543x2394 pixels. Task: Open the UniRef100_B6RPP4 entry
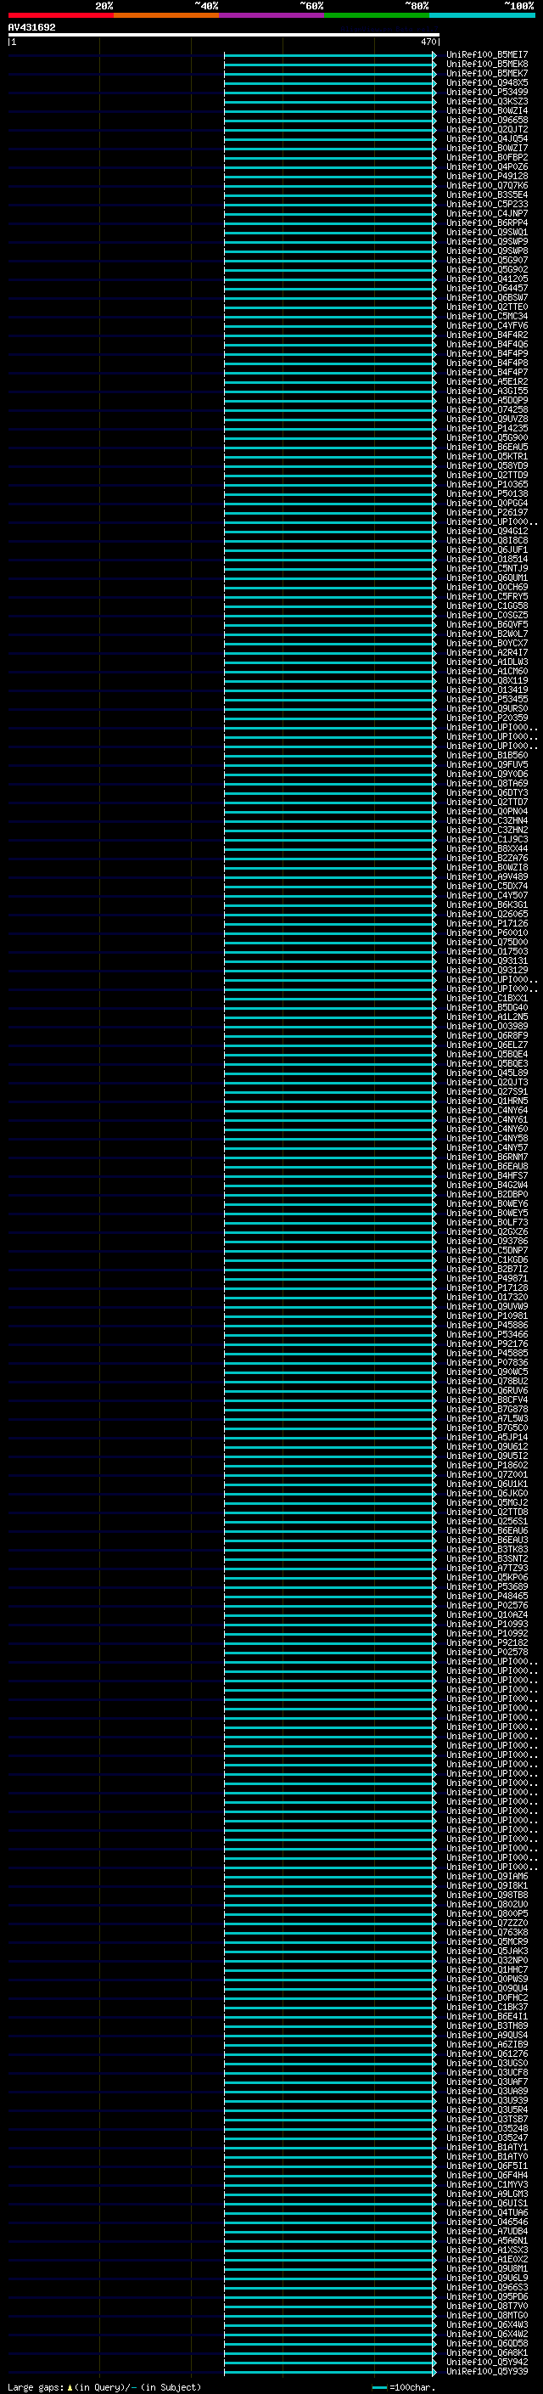[486, 223]
